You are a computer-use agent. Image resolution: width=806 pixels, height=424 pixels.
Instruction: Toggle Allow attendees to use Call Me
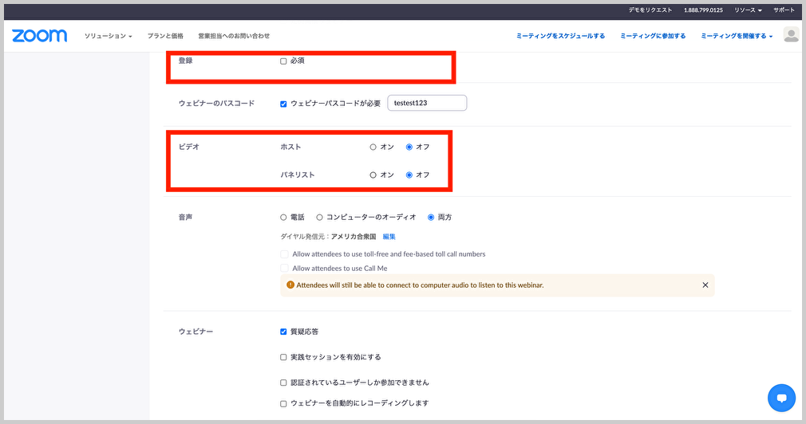point(284,268)
